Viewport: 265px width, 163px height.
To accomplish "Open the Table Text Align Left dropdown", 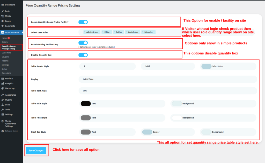I will [x=168, y=90].
